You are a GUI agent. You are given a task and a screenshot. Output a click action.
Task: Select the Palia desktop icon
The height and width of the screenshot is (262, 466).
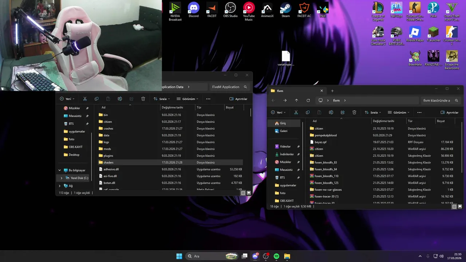tap(433, 10)
